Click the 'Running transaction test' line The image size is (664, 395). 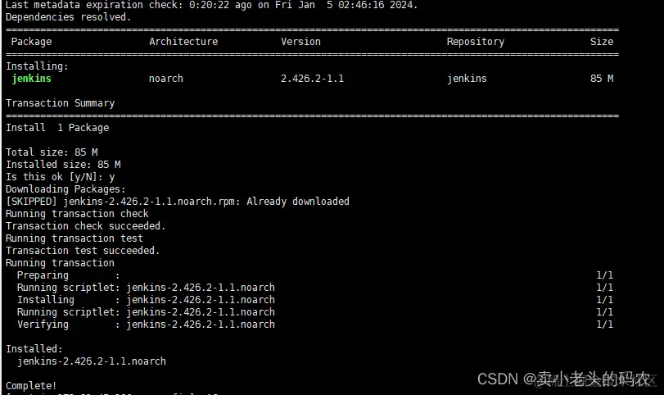[x=75, y=238]
